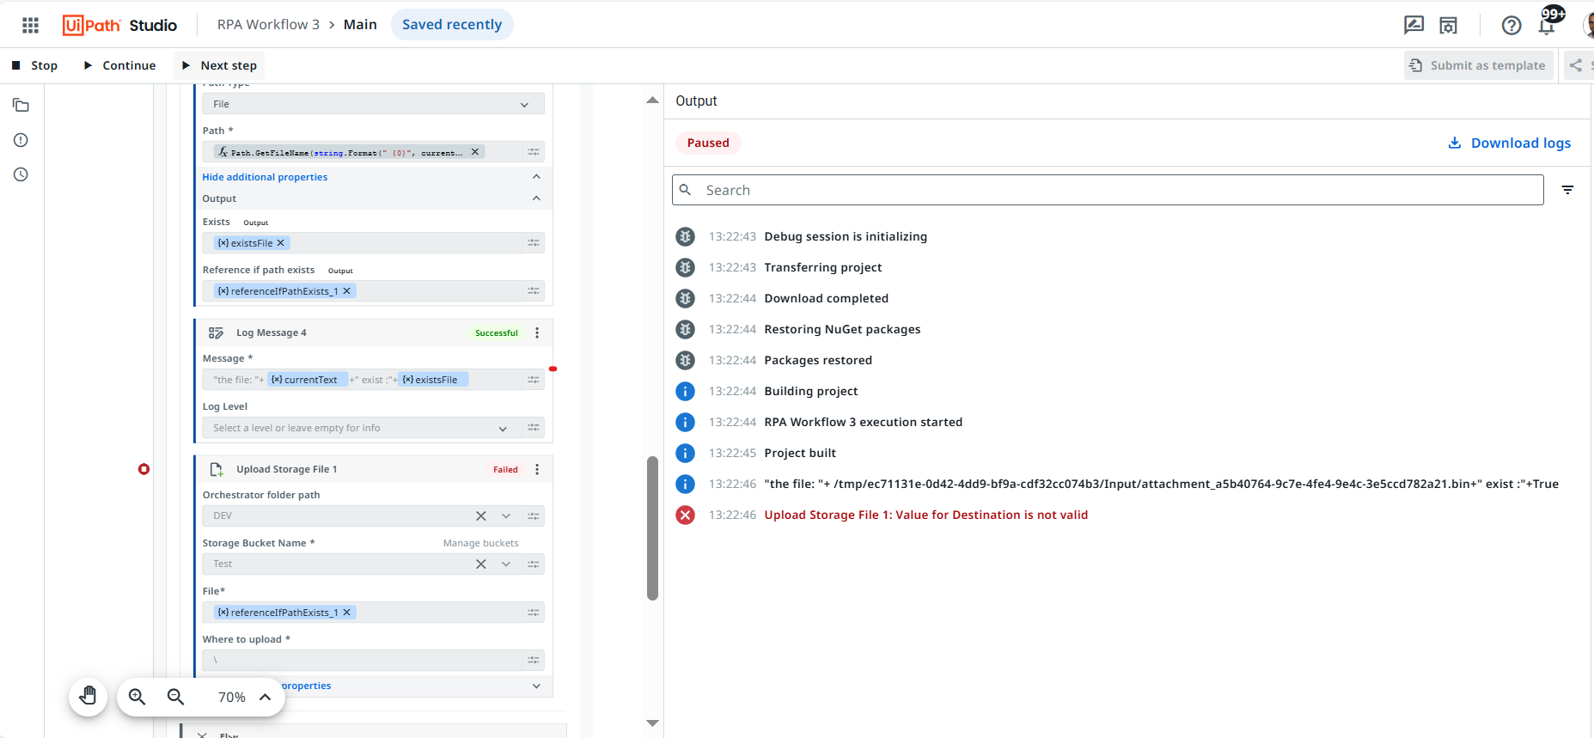The width and height of the screenshot is (1594, 738).
Task: Click RPA Workflow 3 breadcrumb
Action: coord(268,25)
